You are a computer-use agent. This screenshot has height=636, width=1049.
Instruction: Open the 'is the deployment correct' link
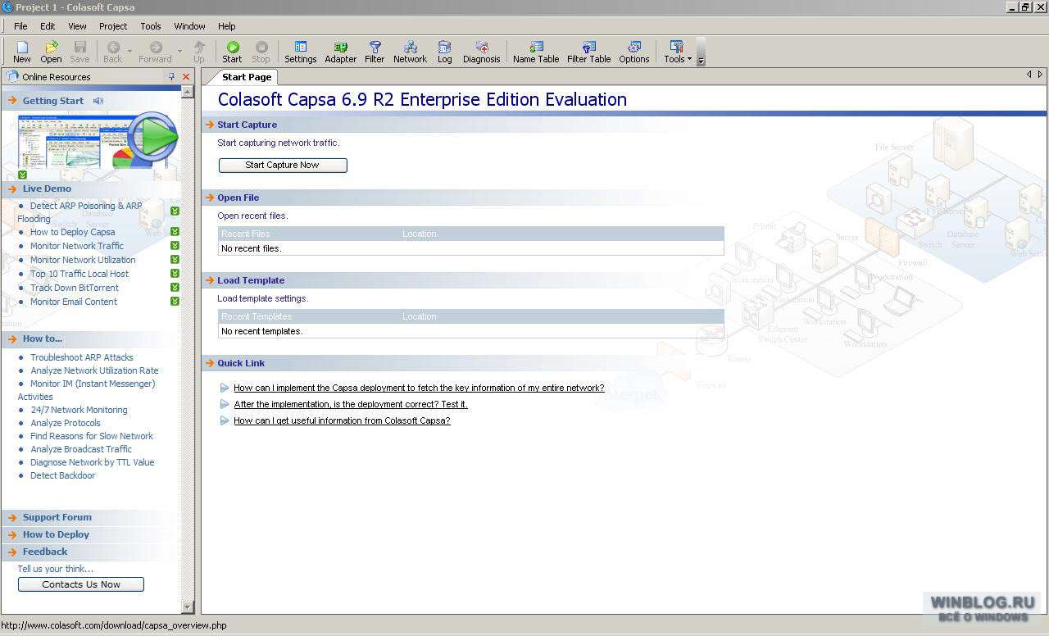click(351, 404)
